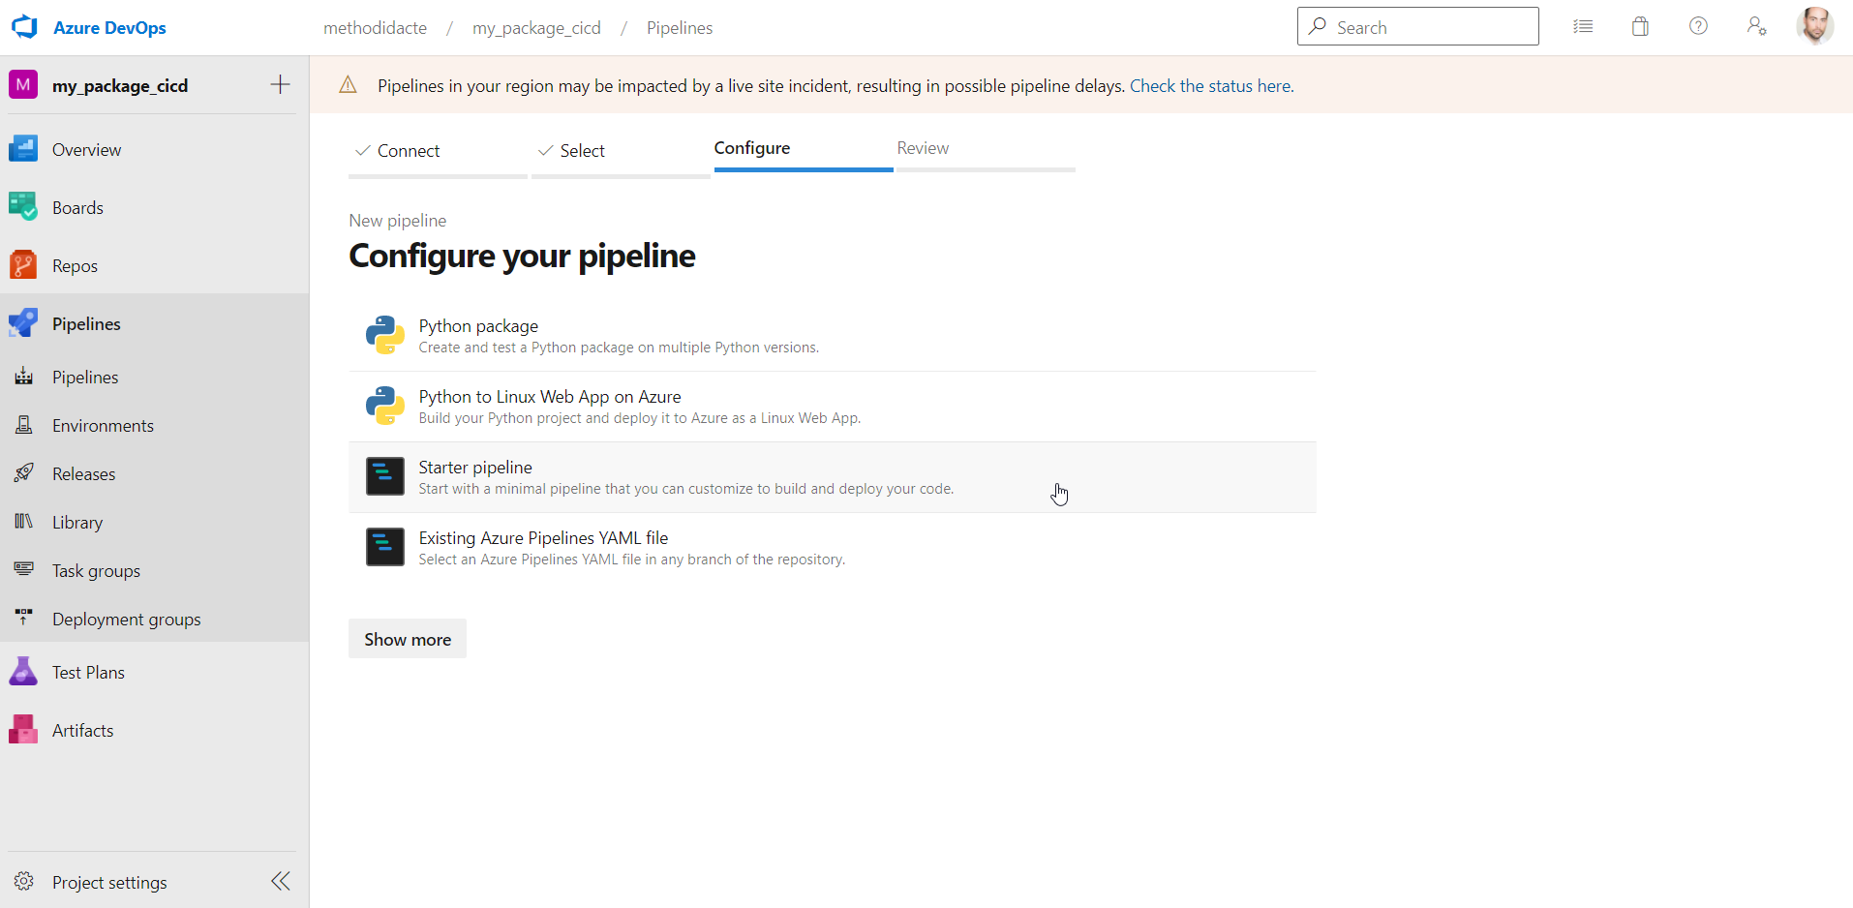Open the Repos section
This screenshot has width=1853, height=908.
click(x=75, y=264)
